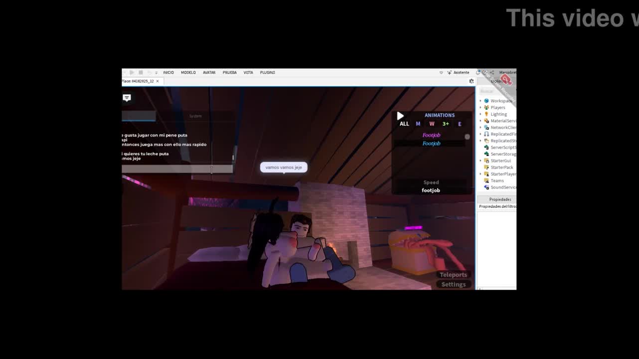Toggle the ALL animations filter
The height and width of the screenshot is (359, 639).
pos(404,124)
